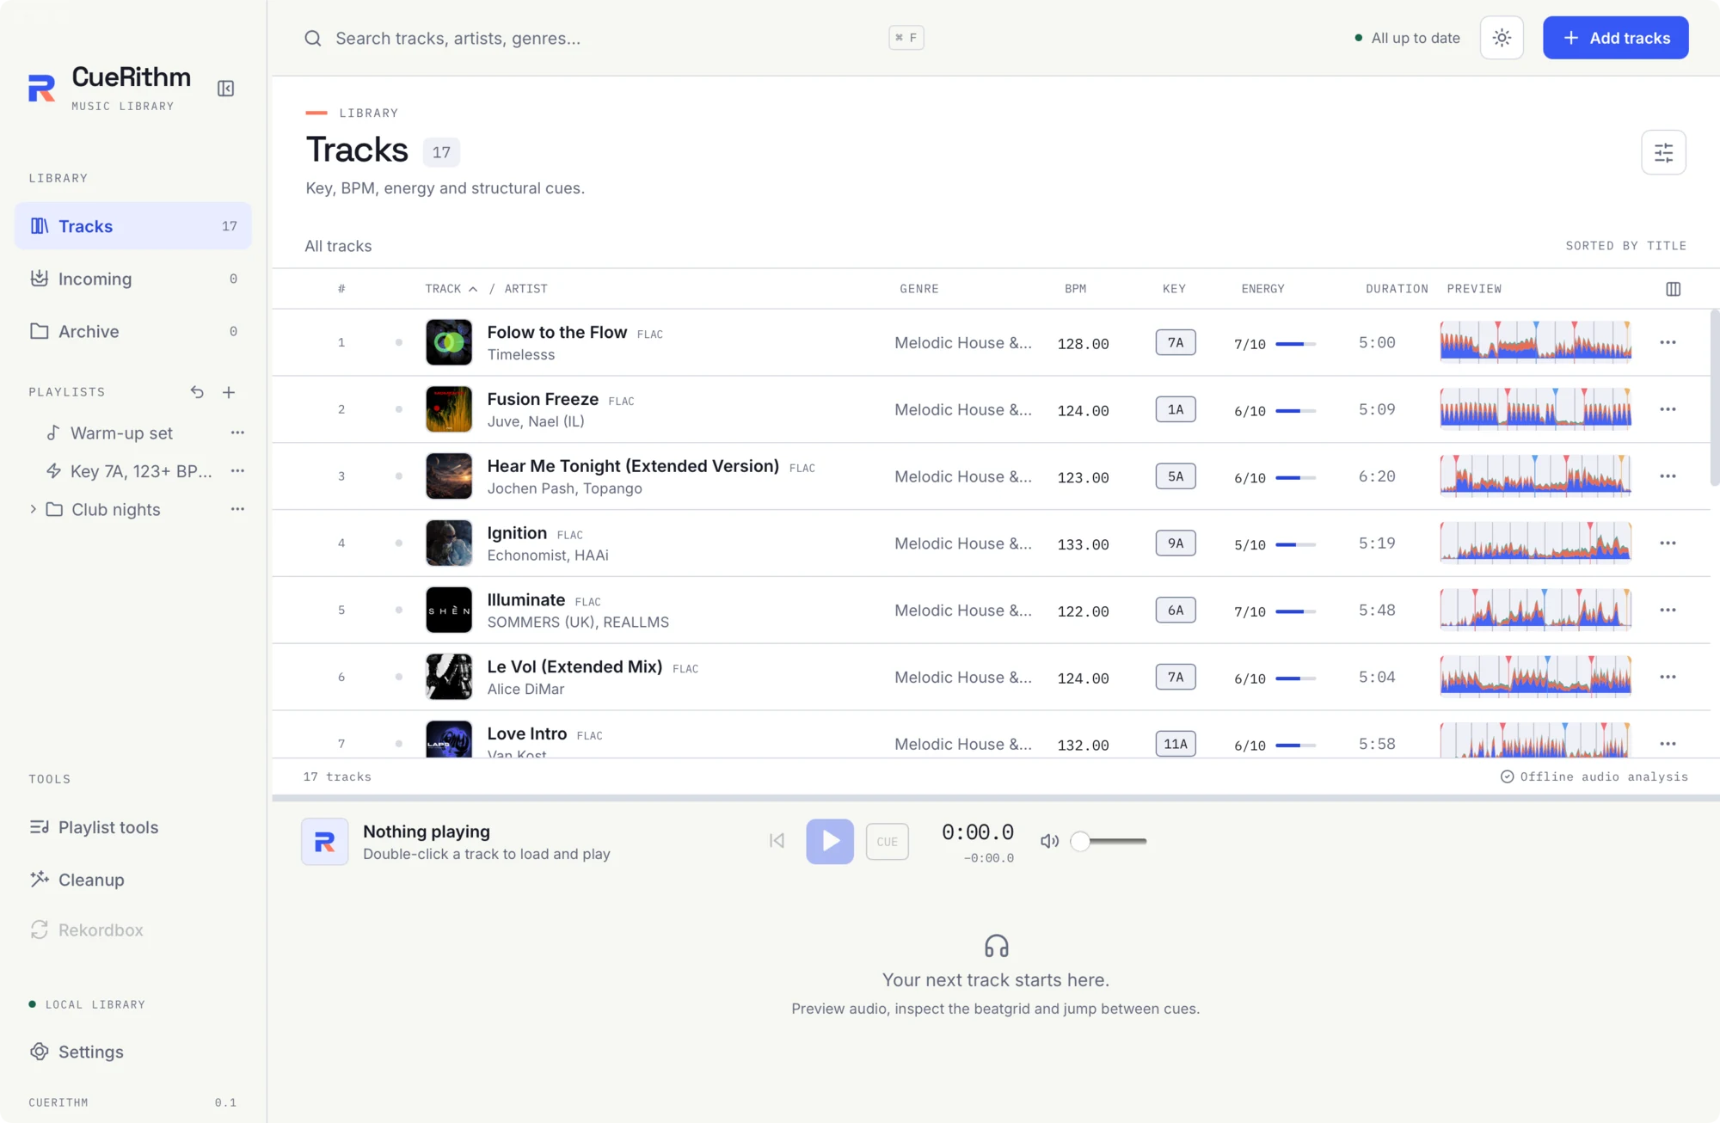Click the 7A key badge of Folow to the Flow
This screenshot has width=1720, height=1123.
pyautogui.click(x=1175, y=342)
